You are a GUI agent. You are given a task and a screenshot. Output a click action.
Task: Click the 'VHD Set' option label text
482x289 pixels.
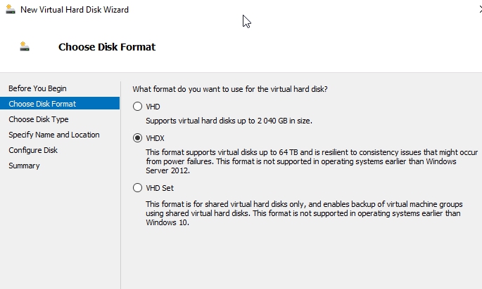coord(160,188)
